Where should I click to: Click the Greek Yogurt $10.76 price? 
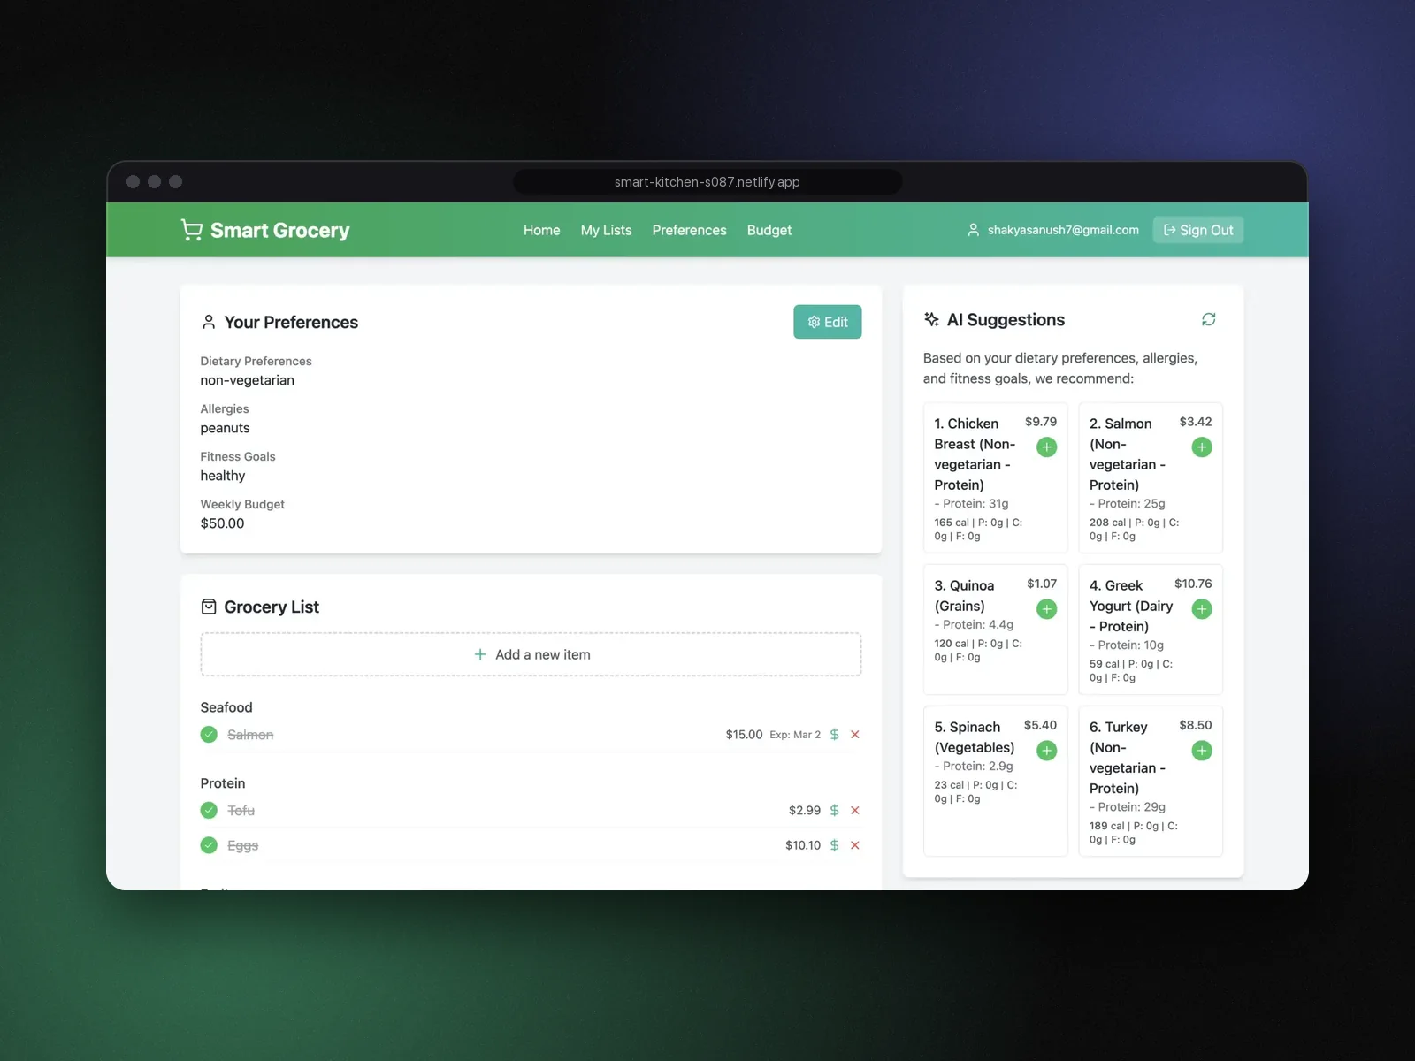point(1193,584)
